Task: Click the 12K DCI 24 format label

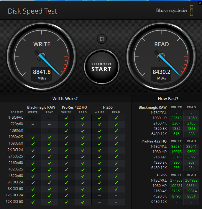Action: pyautogui.click(x=14, y=195)
